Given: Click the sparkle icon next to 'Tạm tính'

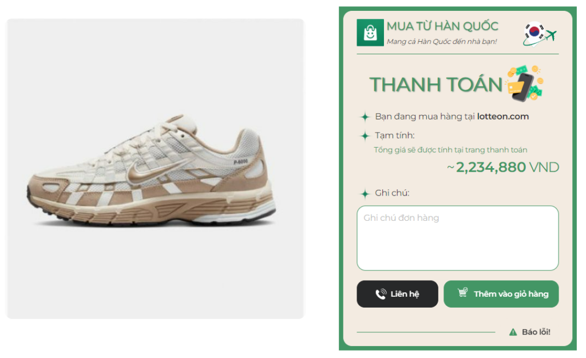Looking at the screenshot, I should coord(365,136).
